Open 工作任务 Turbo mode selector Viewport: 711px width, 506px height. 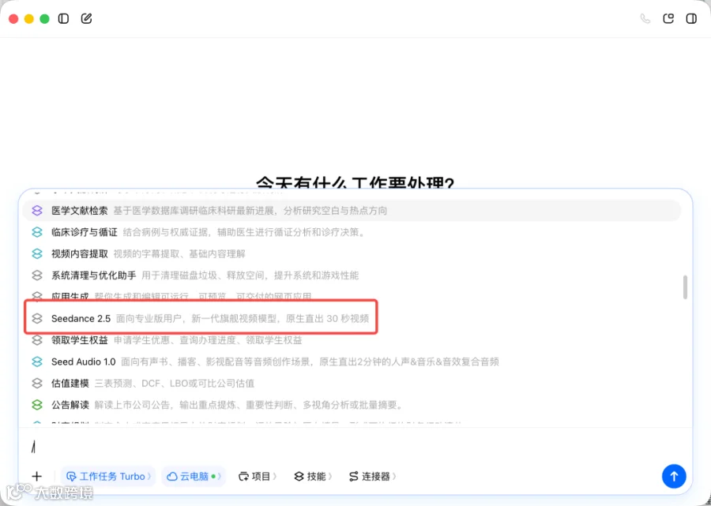pos(108,476)
